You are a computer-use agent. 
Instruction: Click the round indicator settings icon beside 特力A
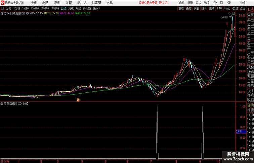(x=27, y=13)
